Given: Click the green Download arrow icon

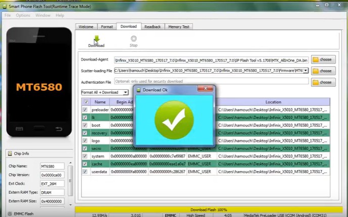Looking at the screenshot, I should [x=96, y=39].
